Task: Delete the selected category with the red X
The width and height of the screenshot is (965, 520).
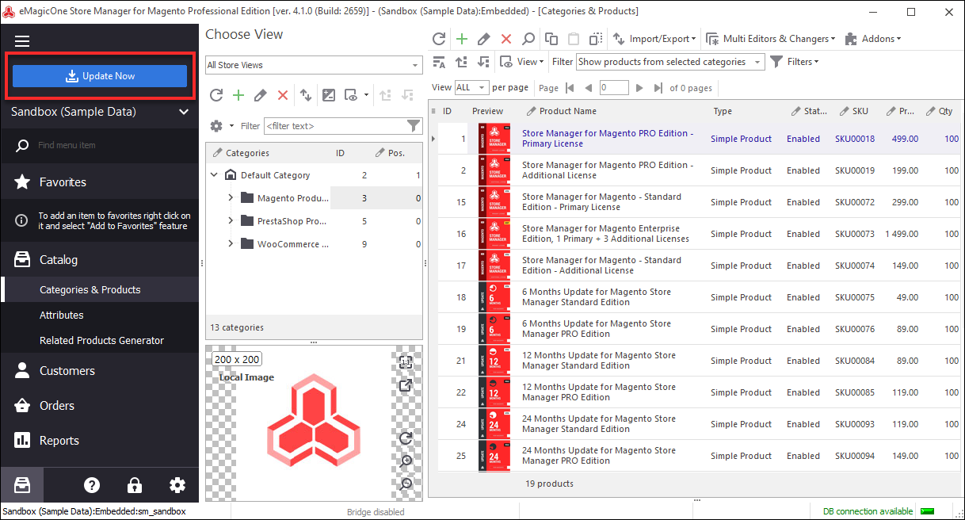Action: [x=283, y=95]
